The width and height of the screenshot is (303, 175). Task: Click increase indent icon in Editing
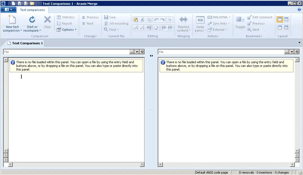tap(170, 28)
